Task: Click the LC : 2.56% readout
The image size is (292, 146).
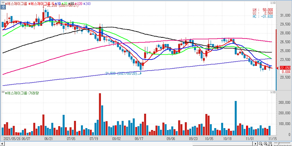Action: tap(263, 13)
